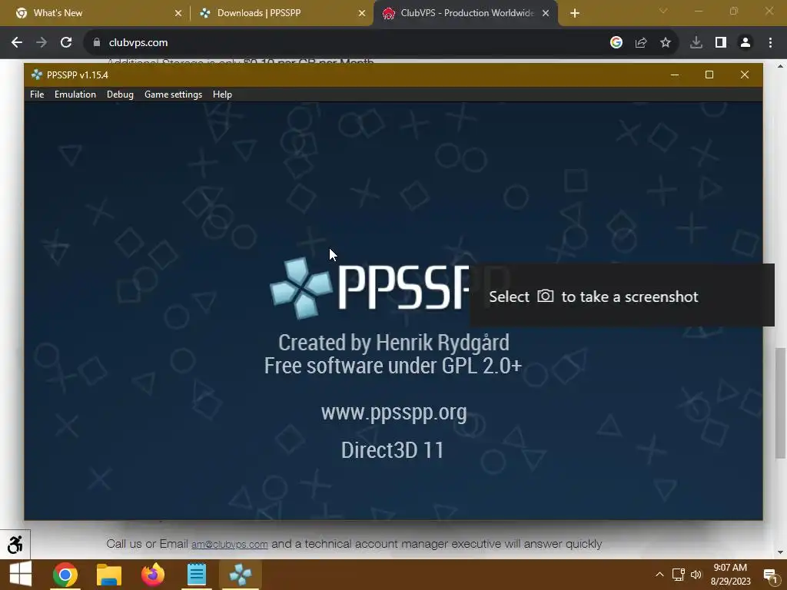This screenshot has height=590, width=787.
Task: Open File Explorer from the taskbar
Action: [109, 575]
